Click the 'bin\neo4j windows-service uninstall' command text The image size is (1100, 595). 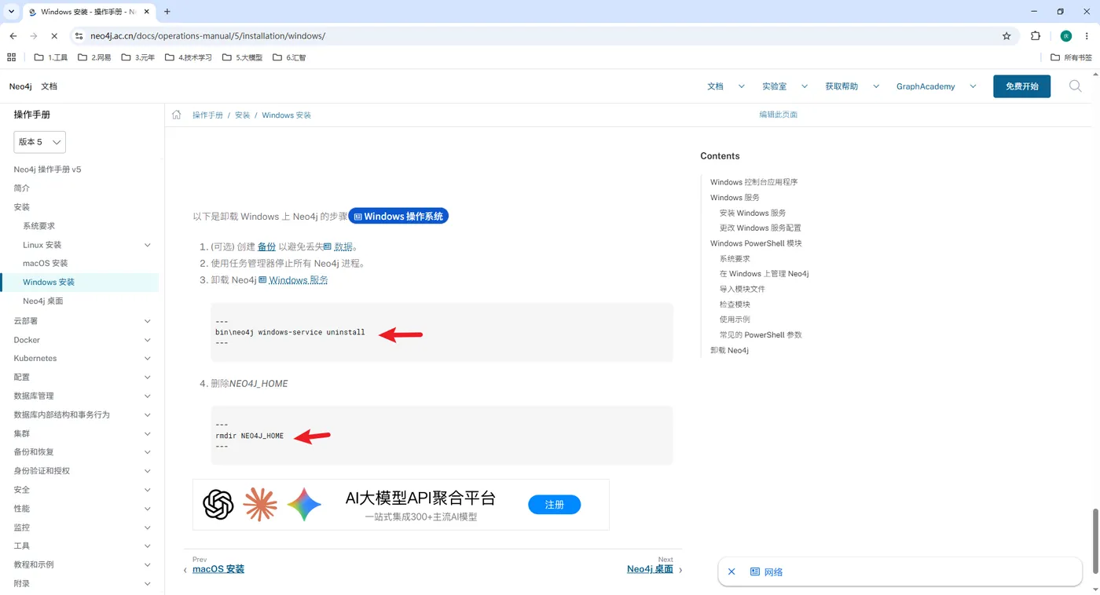pos(290,332)
